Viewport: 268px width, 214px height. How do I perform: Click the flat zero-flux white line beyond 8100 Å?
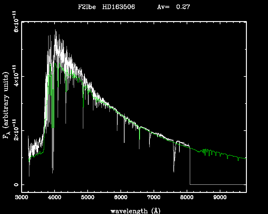point(218,184)
